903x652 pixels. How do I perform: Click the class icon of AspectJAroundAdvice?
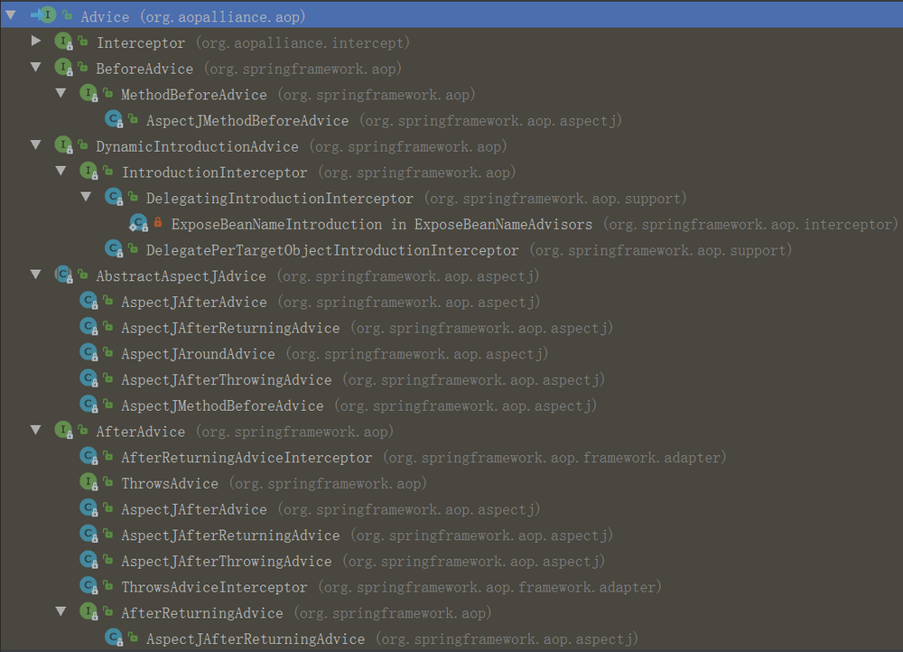[88, 352]
